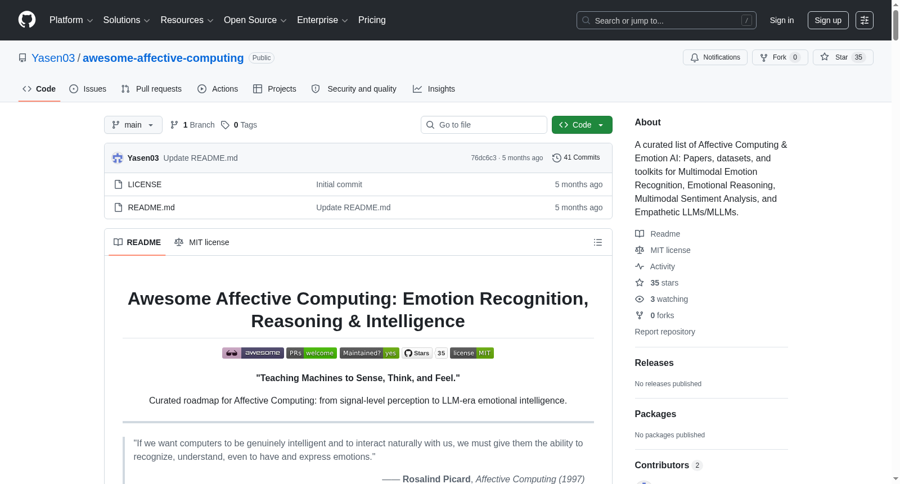Click Report repository link
Image resolution: width=900 pixels, height=484 pixels.
[665, 332]
